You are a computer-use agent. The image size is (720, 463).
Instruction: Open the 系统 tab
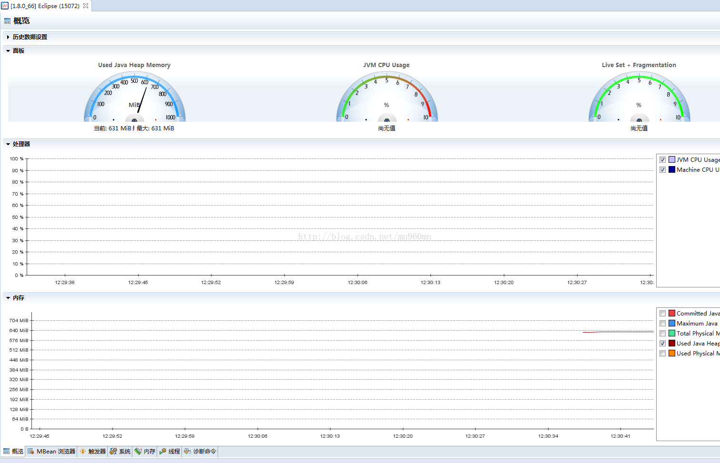[120, 452]
